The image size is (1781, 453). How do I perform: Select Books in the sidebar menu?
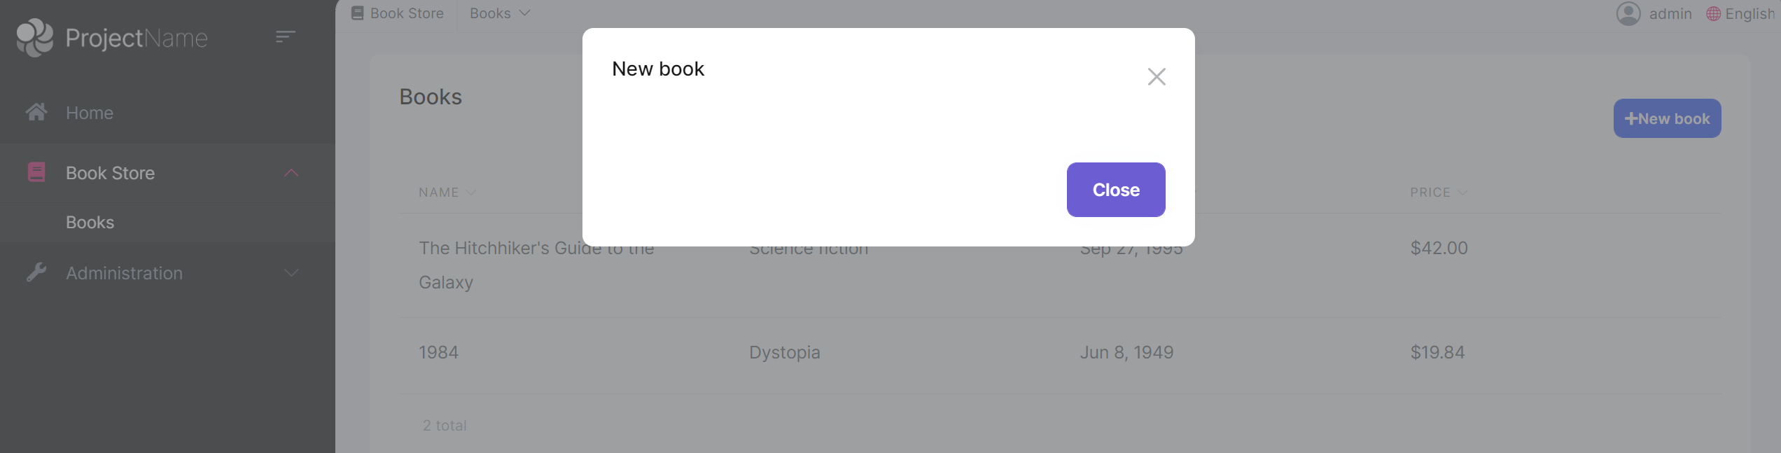(x=90, y=222)
